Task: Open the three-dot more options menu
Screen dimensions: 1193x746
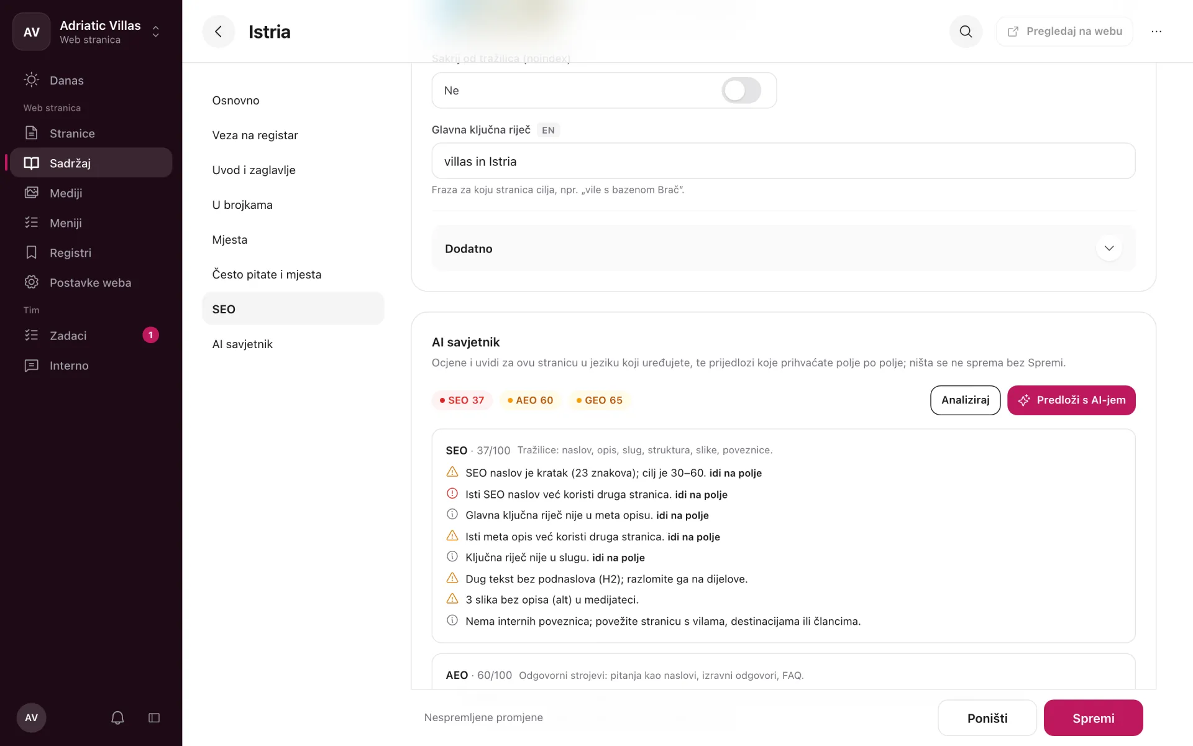Action: click(1156, 32)
